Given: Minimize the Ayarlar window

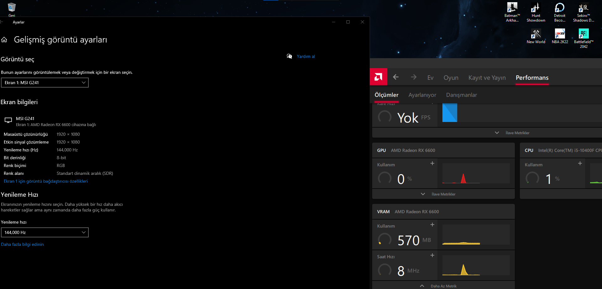Looking at the screenshot, I should pyautogui.click(x=334, y=22).
